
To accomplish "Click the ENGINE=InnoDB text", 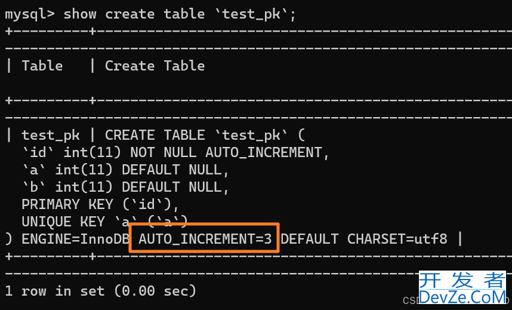I will point(75,239).
